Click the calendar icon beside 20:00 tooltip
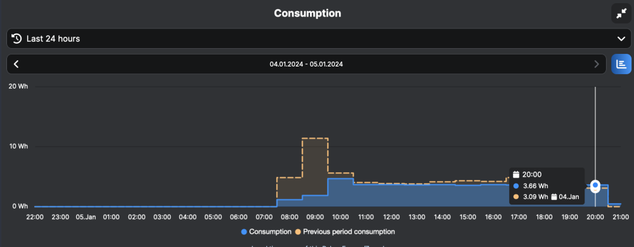The height and width of the screenshot is (247, 634). [516, 175]
